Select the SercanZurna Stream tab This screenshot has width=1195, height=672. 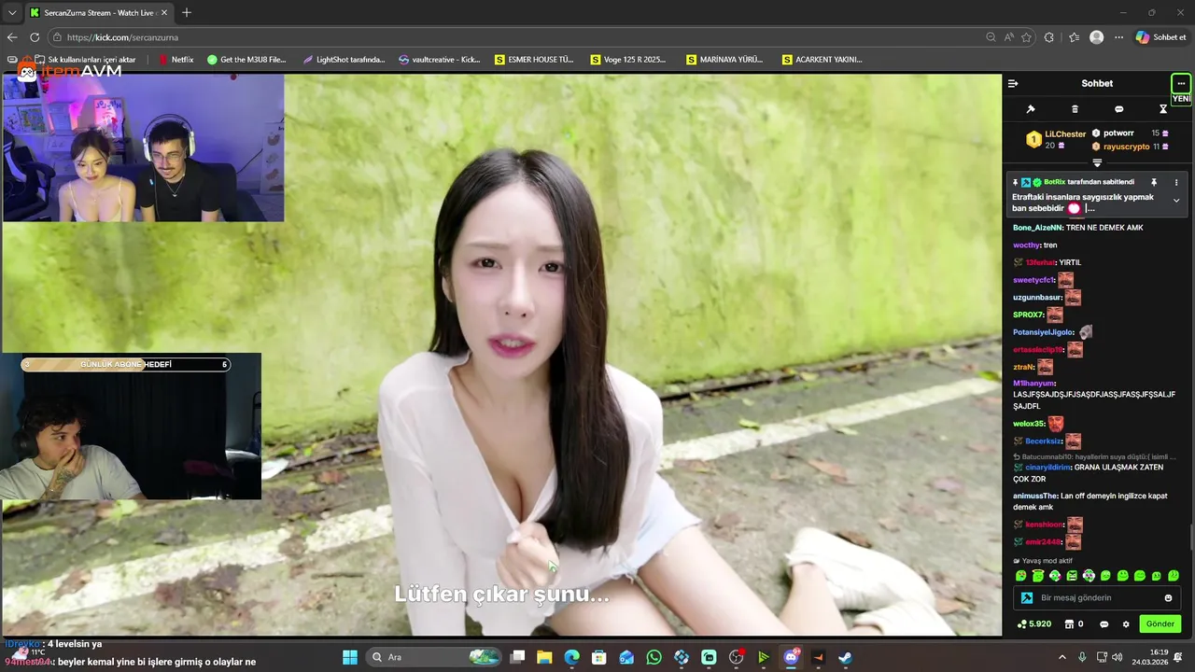point(99,13)
